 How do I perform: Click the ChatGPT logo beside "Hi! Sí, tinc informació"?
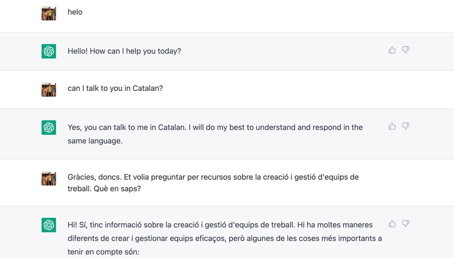(49, 225)
